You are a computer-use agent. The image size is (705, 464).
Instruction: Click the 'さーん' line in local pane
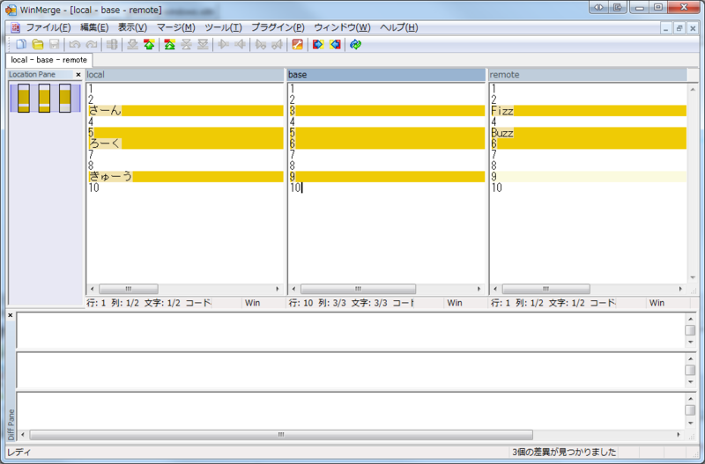coord(186,111)
